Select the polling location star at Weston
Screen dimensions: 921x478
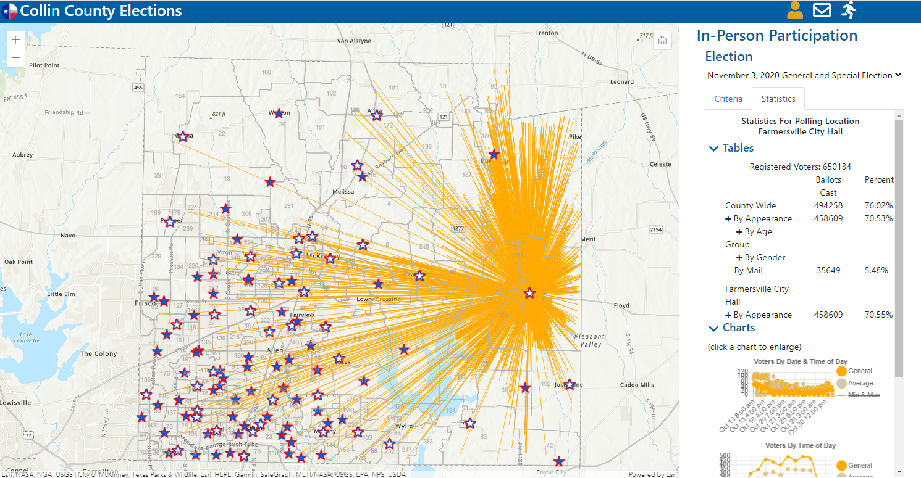point(279,113)
